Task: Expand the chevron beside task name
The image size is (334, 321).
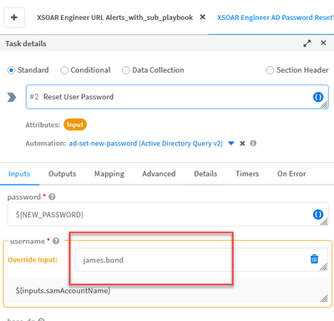Action: [12, 97]
